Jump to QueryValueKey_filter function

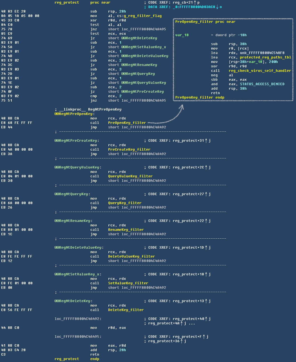coord(130,176)
